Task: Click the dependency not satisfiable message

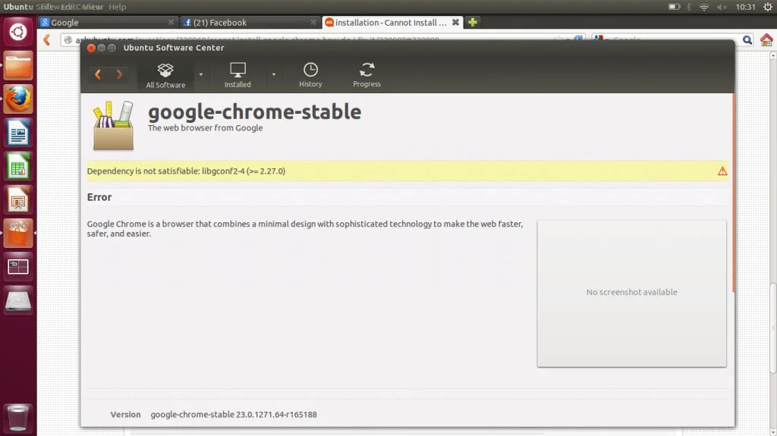Action: pos(186,171)
